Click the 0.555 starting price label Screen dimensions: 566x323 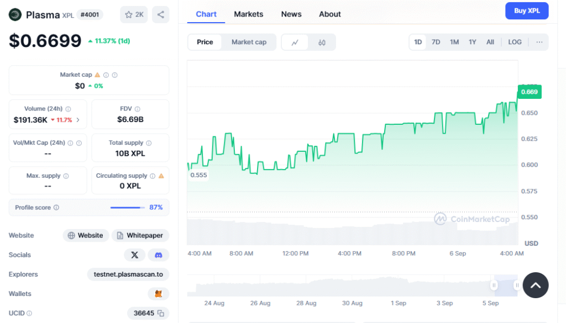click(x=198, y=175)
